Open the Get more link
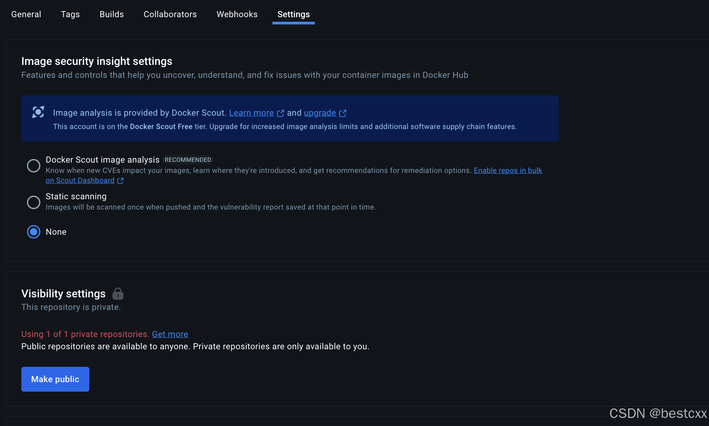Screen dimensions: 709x426 pos(170,334)
